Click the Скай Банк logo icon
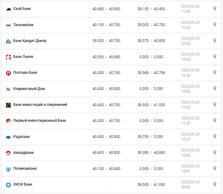The image size is (223, 194). click(8, 9)
